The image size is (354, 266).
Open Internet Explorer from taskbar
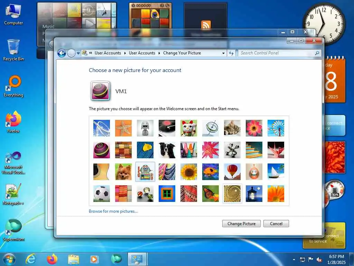[31, 259]
